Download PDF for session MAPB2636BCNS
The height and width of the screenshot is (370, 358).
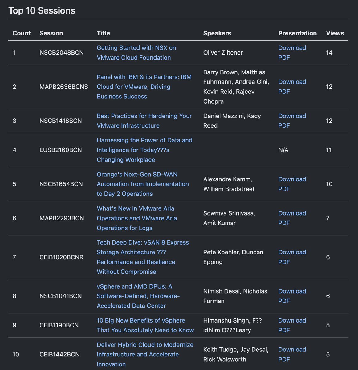(292, 87)
